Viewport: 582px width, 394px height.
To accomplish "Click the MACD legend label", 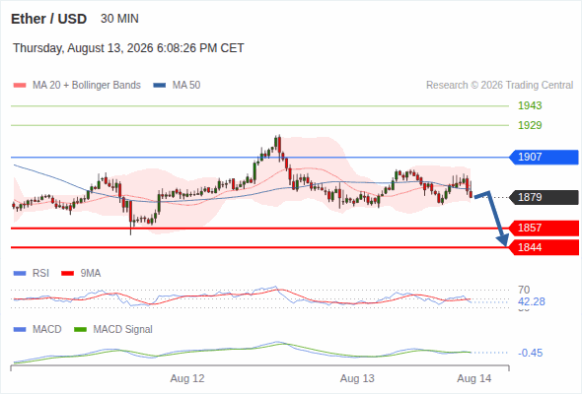I will (46, 330).
